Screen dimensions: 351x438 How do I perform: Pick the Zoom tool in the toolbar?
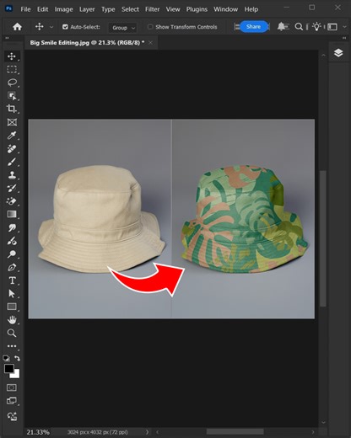[x=12, y=333]
